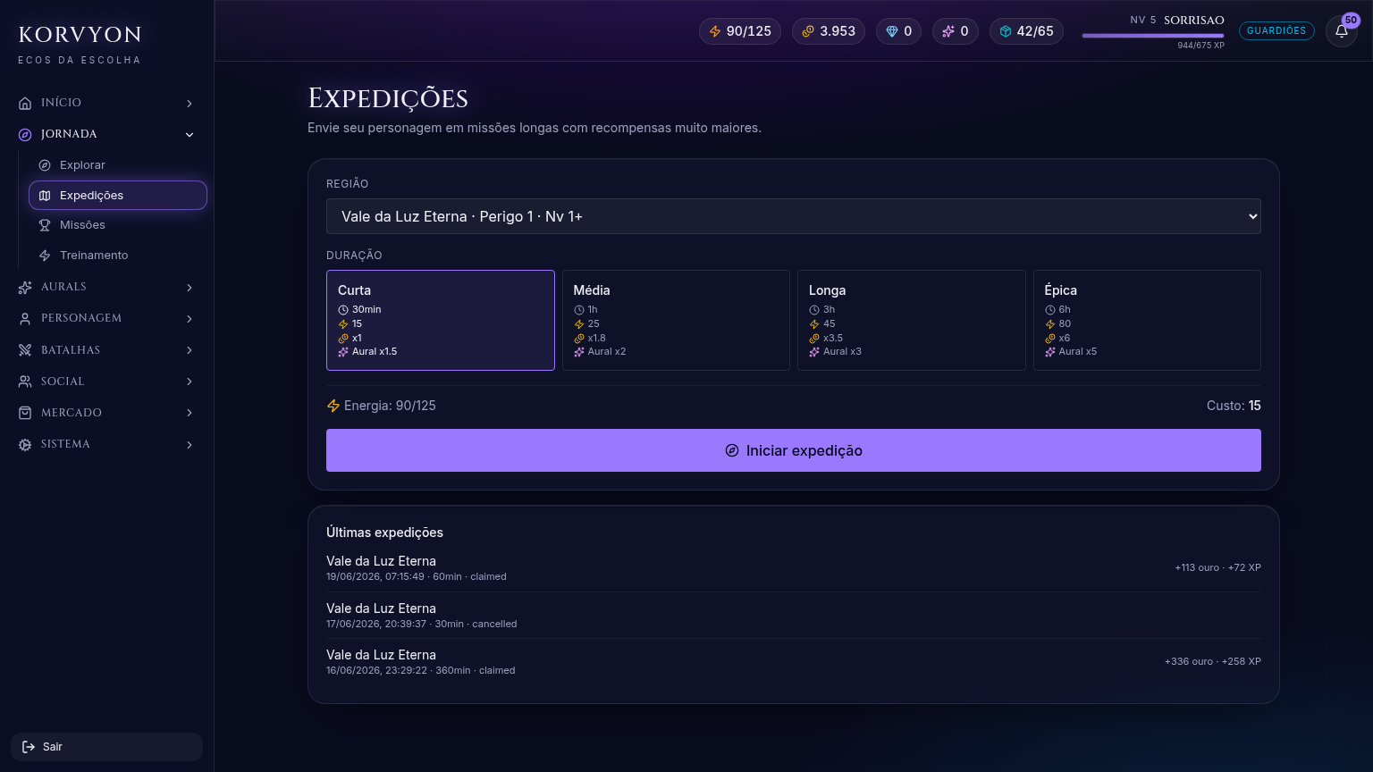Click the 944/675 XP text
Screen dimensions: 1373x772
[x=1200, y=46]
